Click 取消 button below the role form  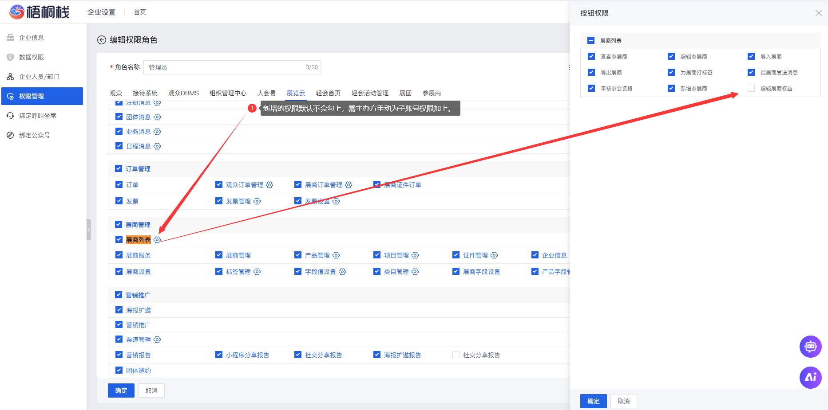[x=151, y=390]
